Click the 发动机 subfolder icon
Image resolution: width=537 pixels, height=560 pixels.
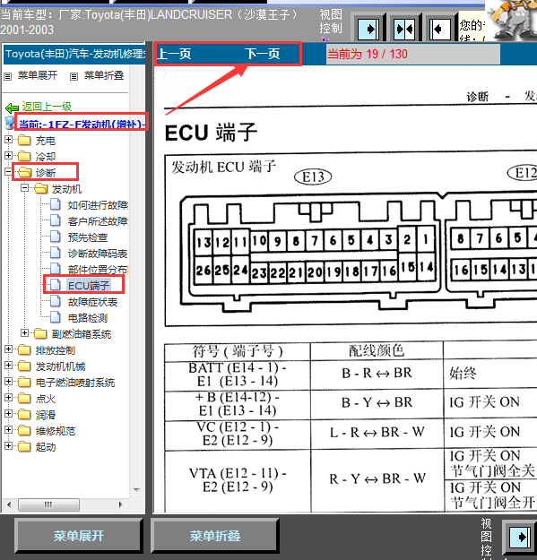click(40, 188)
